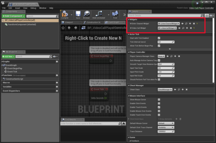Clear the W Video Call Widget value
This screenshot has height=143, width=216.
191,28
